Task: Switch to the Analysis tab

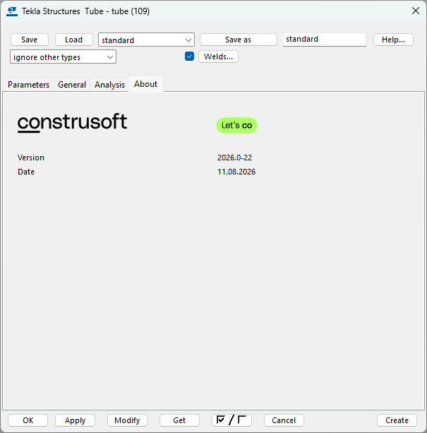Action: coord(110,85)
